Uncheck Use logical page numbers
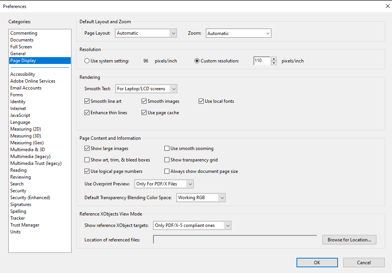The height and width of the screenshot is (273, 392). 87,171
